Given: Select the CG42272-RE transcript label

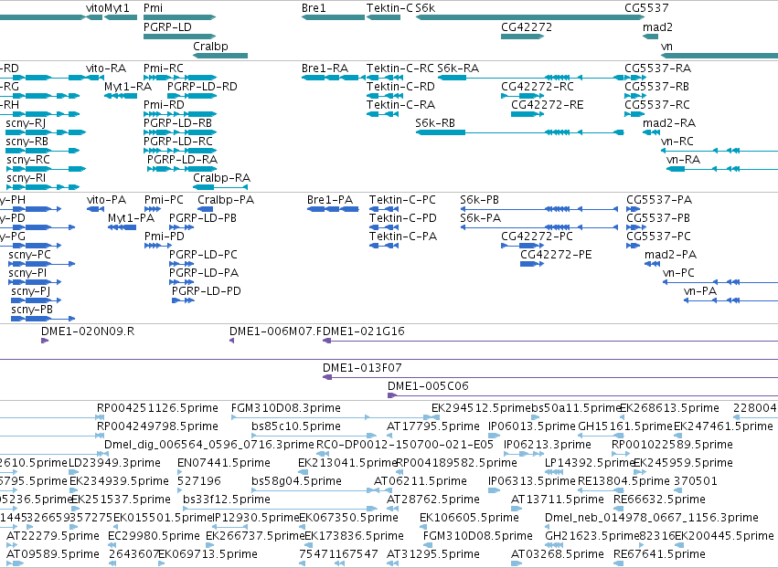Looking at the screenshot, I should point(548,105).
